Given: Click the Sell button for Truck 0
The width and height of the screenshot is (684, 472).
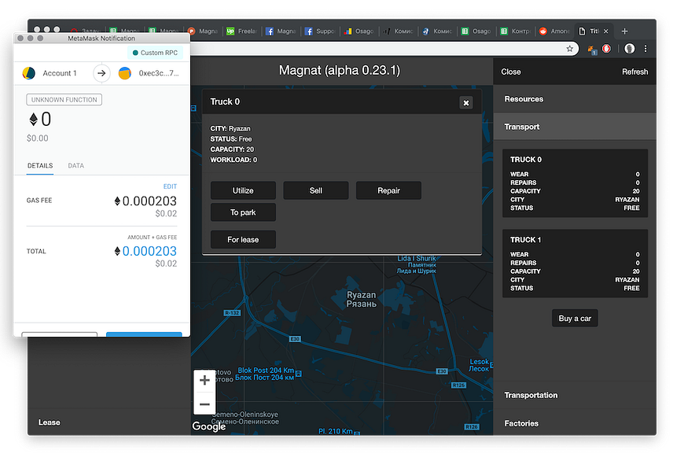Looking at the screenshot, I should (x=316, y=190).
